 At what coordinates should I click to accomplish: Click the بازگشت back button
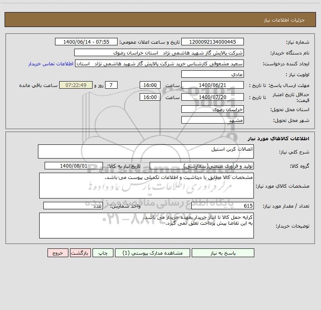[x=80, y=253]
